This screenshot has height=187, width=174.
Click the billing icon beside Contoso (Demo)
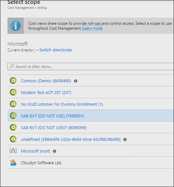13,81
